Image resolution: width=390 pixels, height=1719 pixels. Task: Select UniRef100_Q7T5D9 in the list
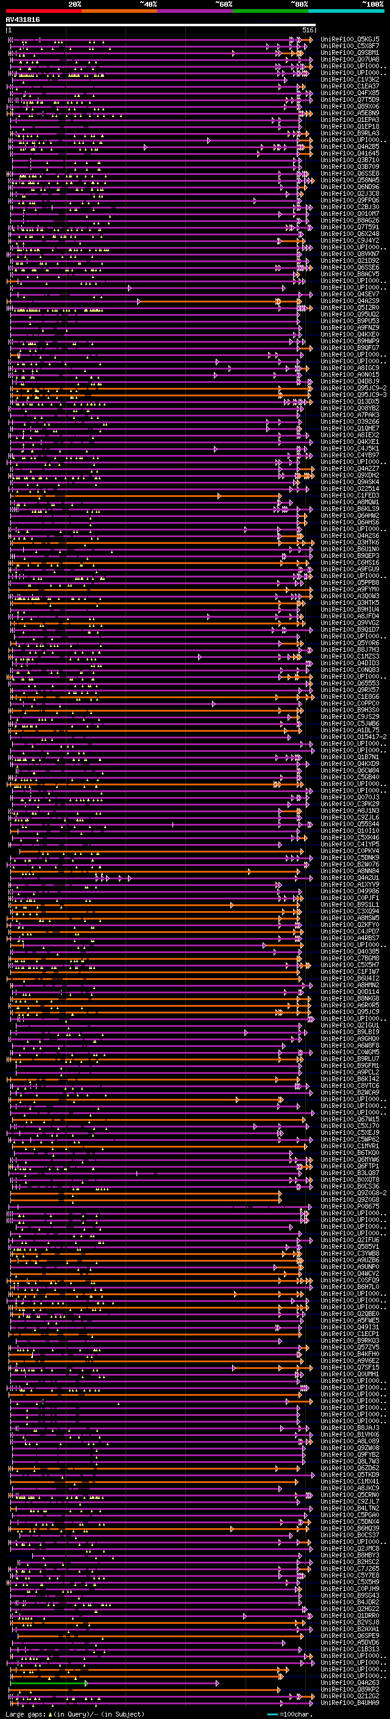(350, 99)
